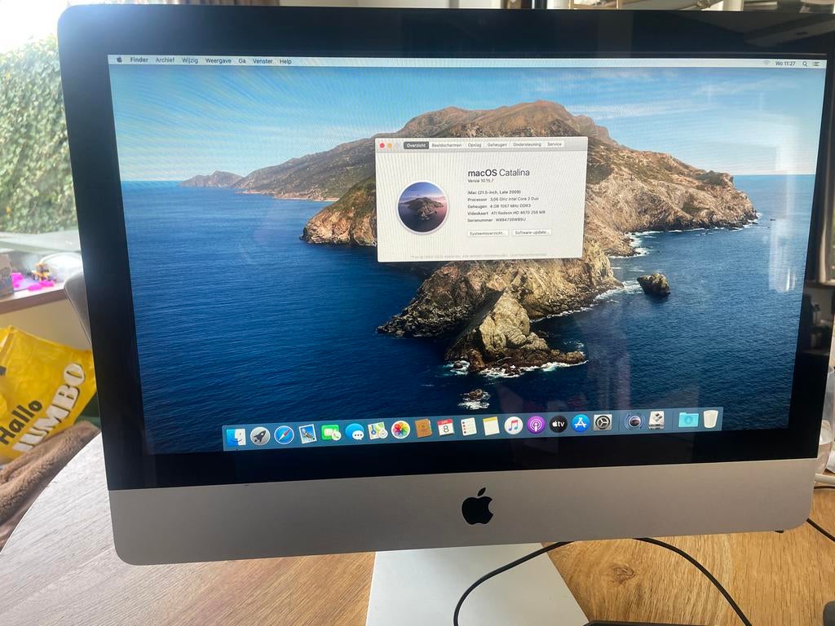Image resolution: width=835 pixels, height=626 pixels.
Task: Open the Wijzig menu
Action: click(x=189, y=60)
